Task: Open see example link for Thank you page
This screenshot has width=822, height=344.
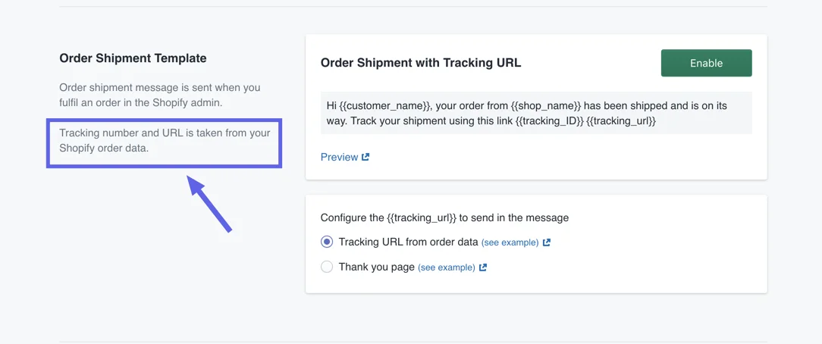Action: pyautogui.click(x=446, y=267)
